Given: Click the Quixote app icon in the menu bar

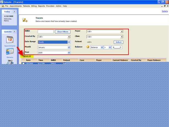Looking at the screenshot, I should [x=3, y=6].
